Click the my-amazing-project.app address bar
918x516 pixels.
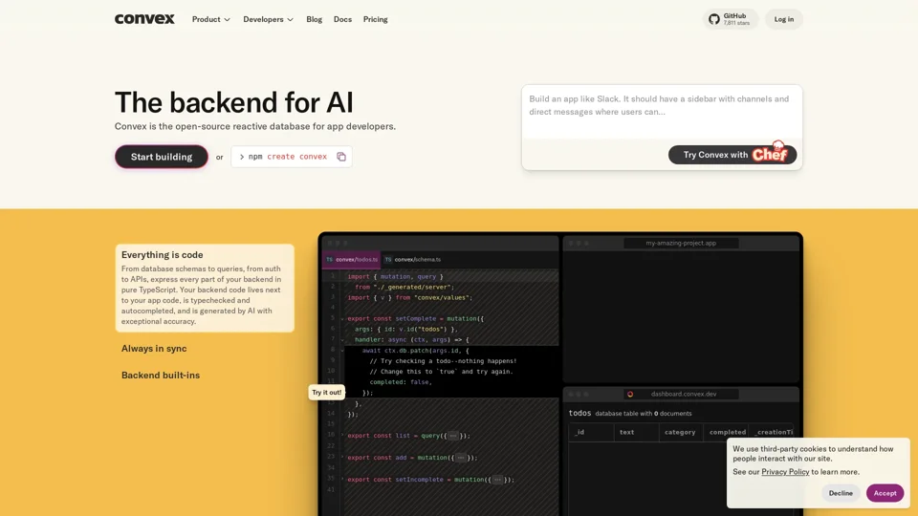coord(681,243)
